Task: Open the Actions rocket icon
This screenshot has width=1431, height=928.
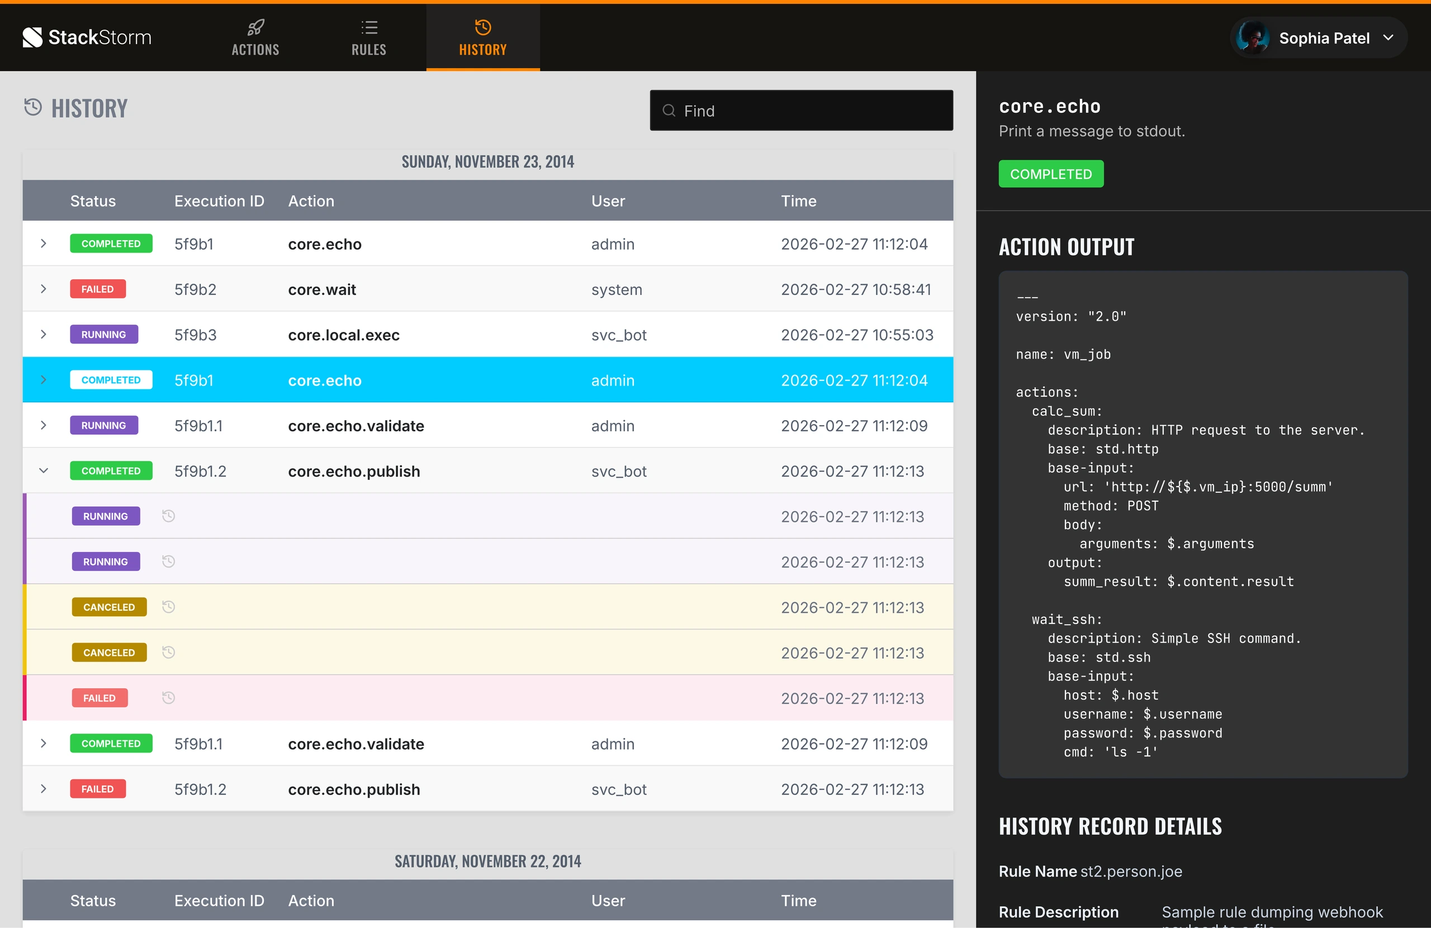Action: [255, 27]
